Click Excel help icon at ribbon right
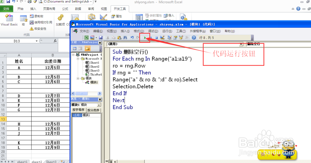 click(298, 9)
